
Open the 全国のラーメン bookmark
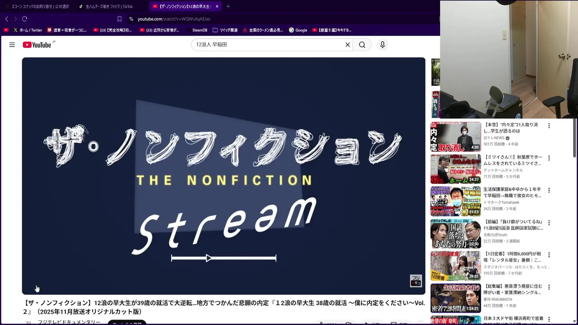[x=263, y=30]
